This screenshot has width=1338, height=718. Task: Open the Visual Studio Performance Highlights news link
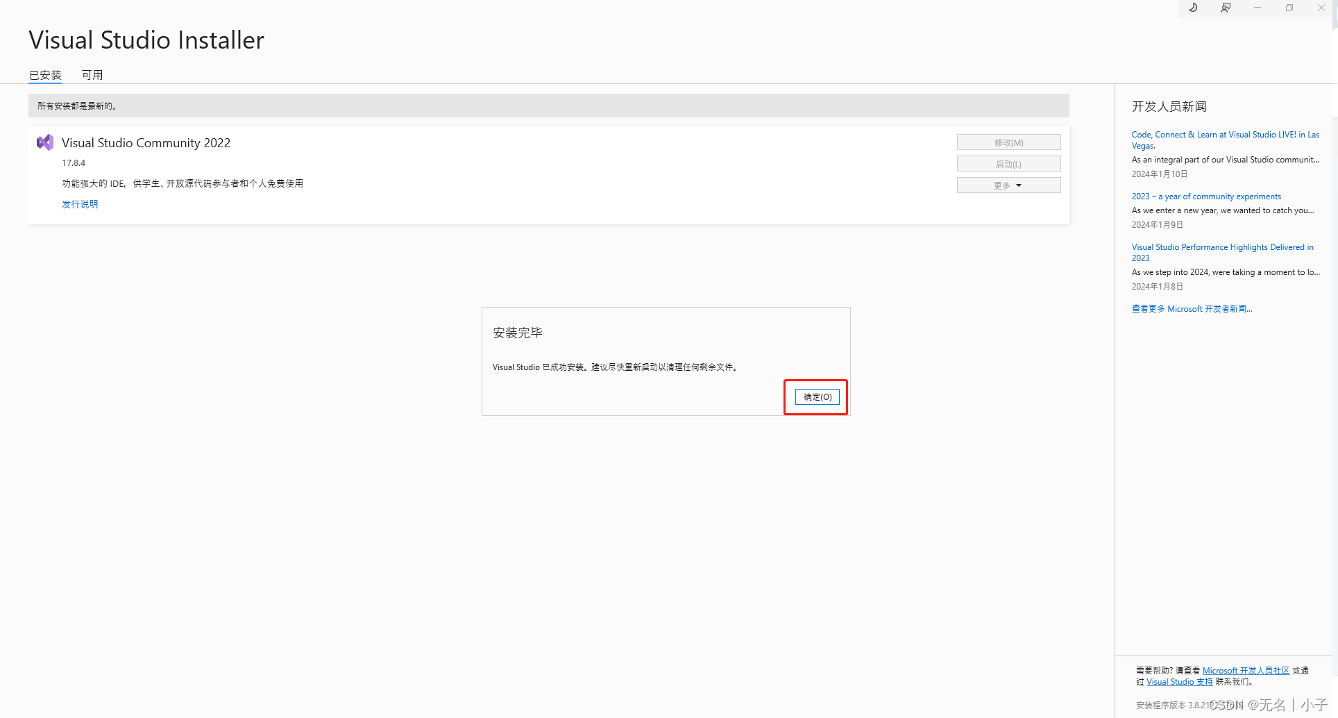tap(1223, 253)
